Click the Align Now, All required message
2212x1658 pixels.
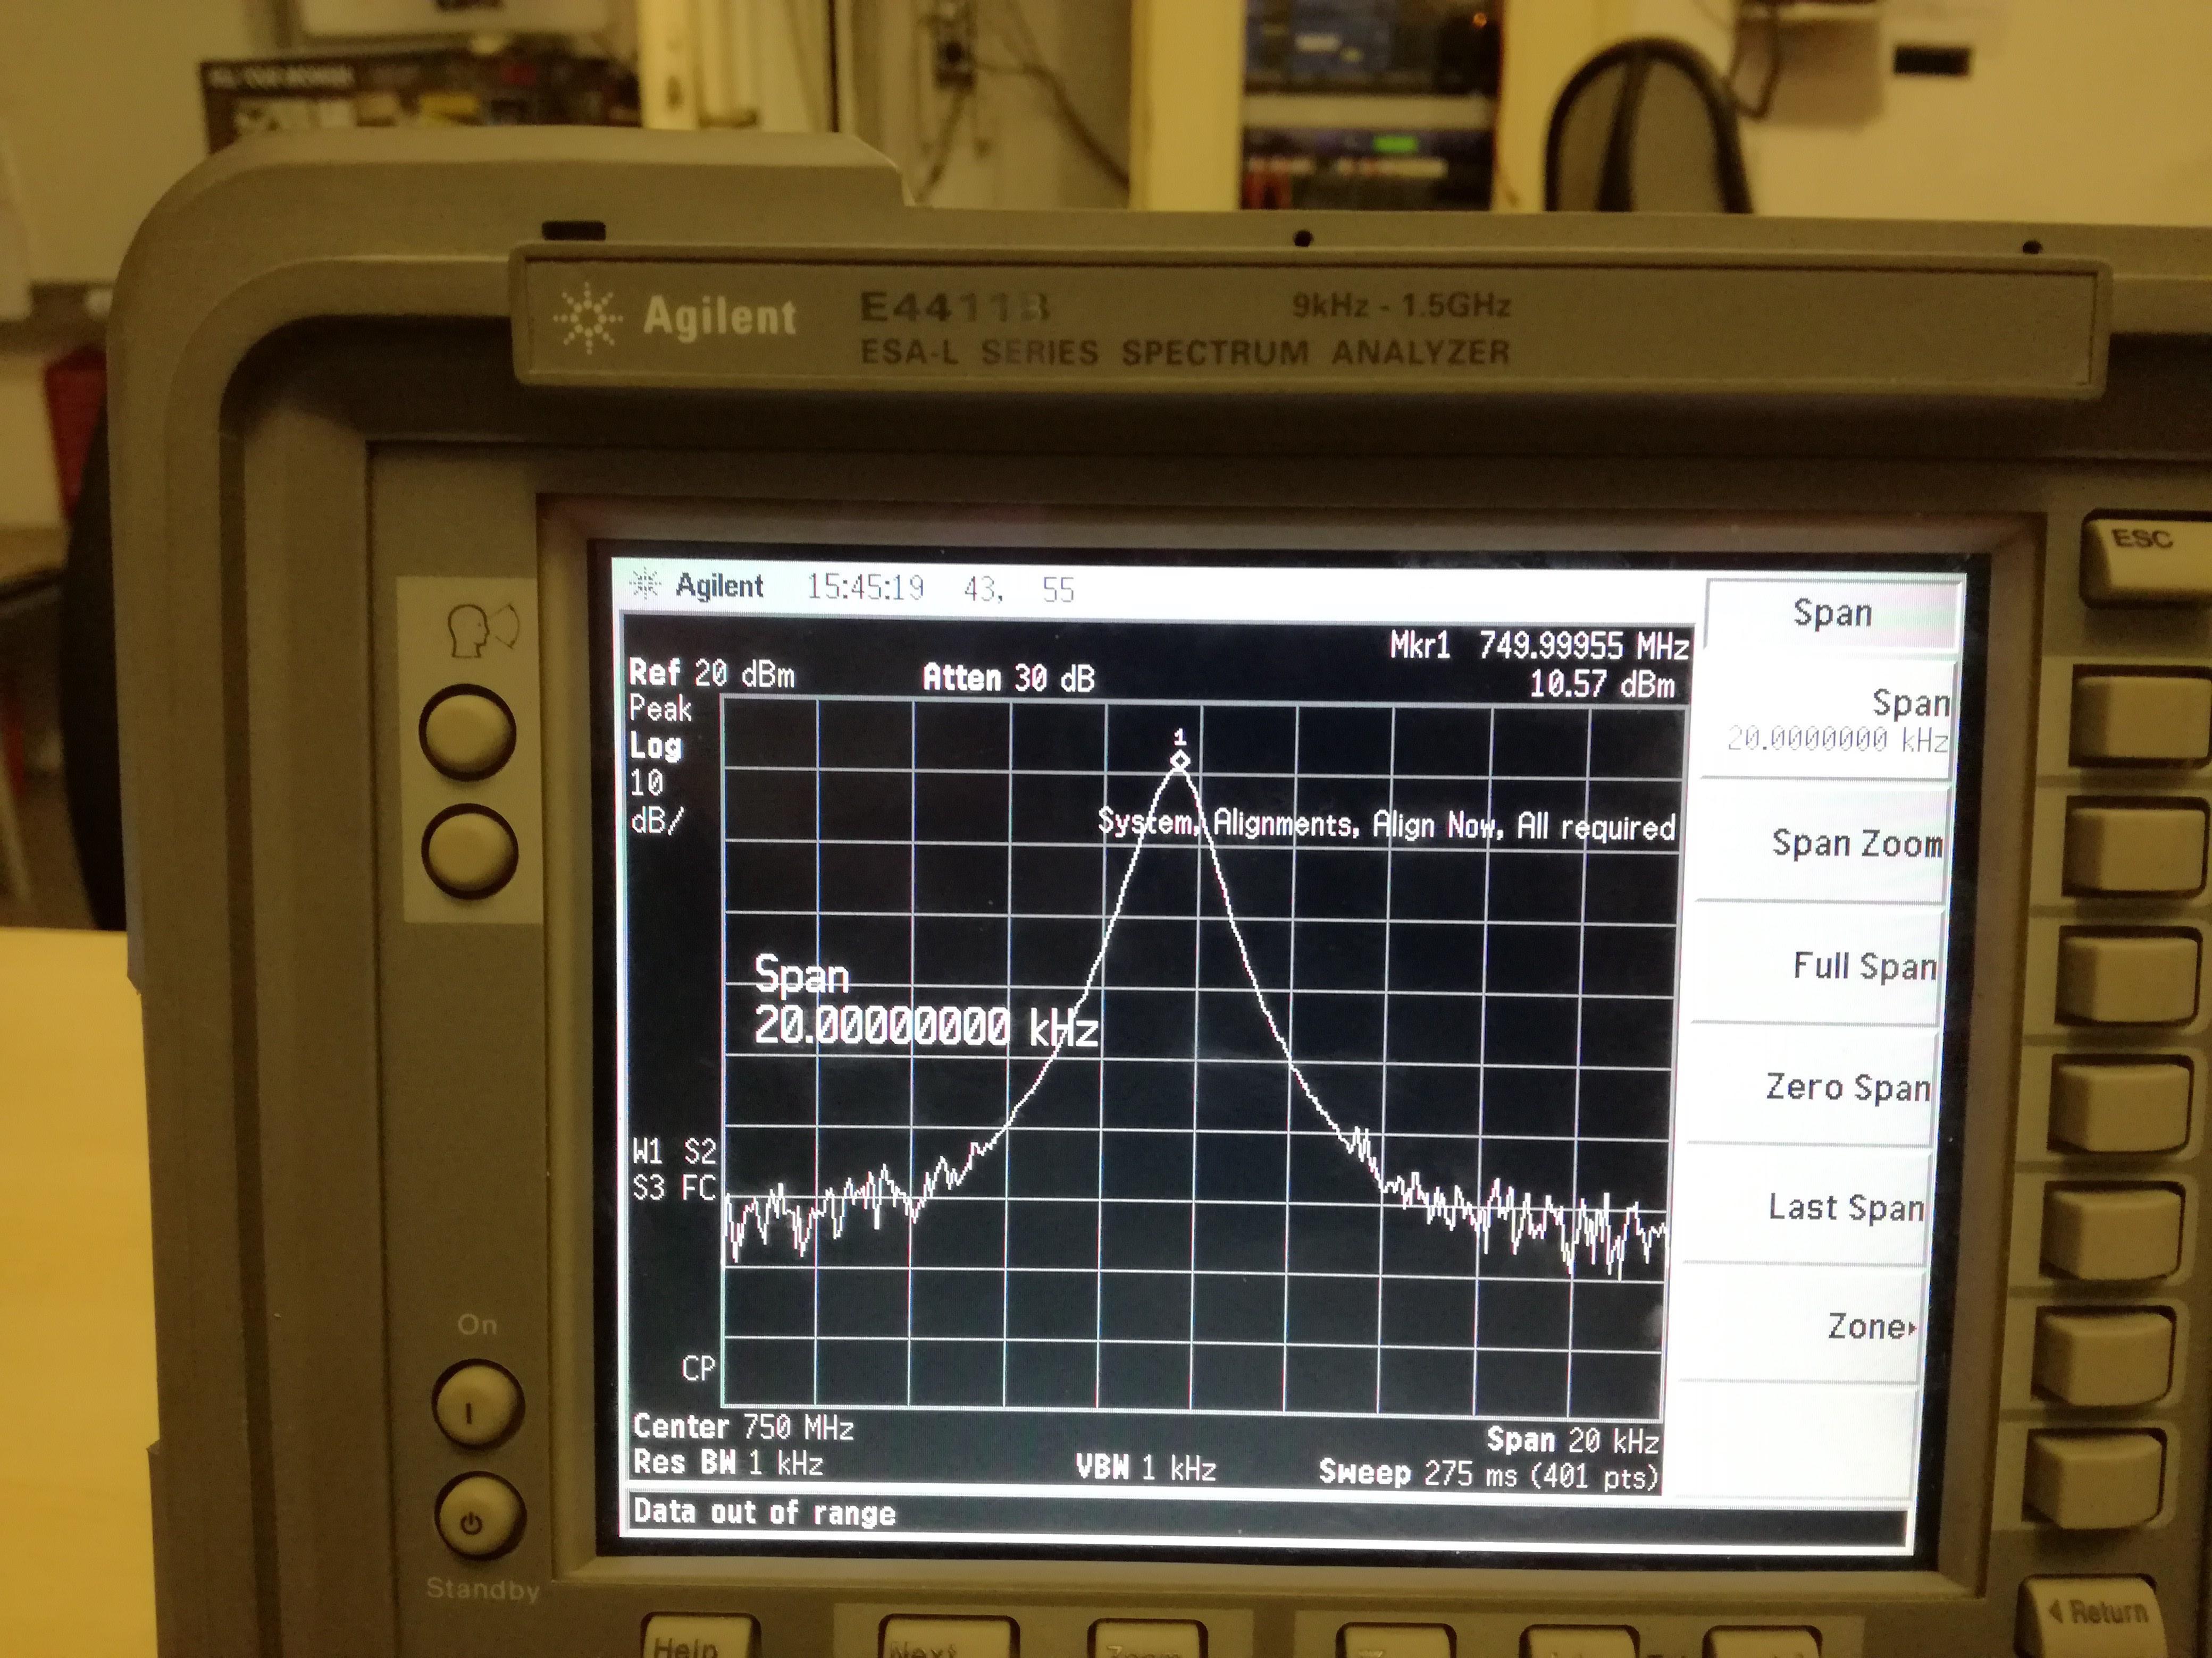1386,825
